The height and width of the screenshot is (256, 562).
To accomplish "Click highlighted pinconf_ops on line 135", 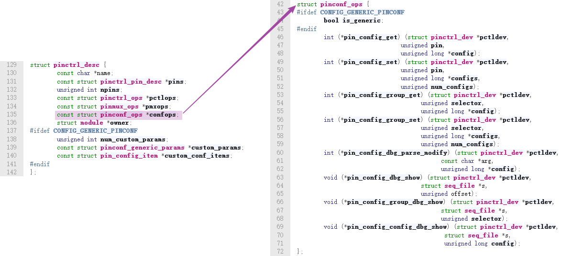I will pyautogui.click(x=121, y=115).
